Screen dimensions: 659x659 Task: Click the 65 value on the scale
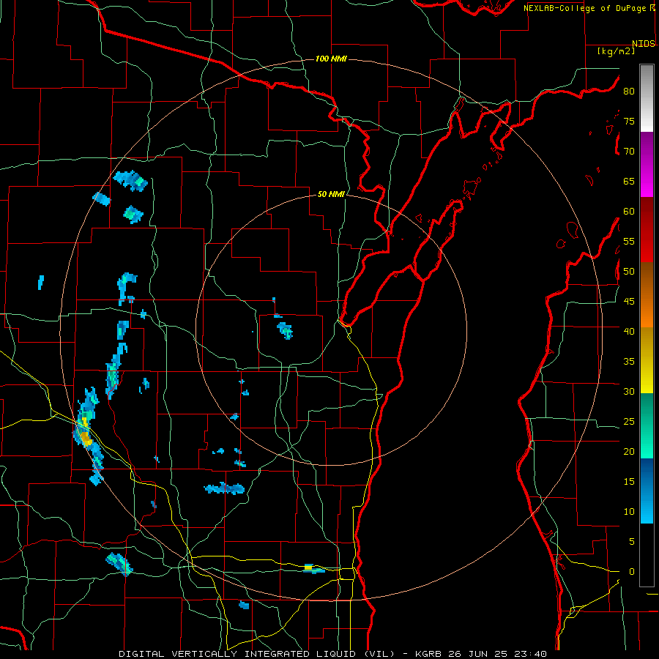click(x=629, y=181)
